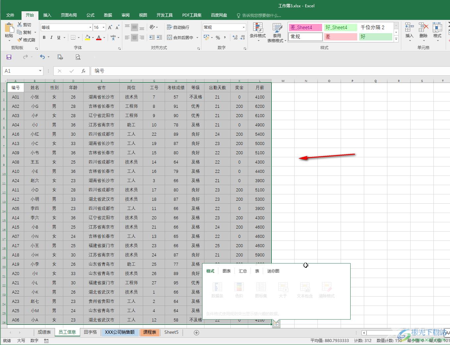Click the Quick Analysis button below the table

pyautogui.click(x=276, y=324)
